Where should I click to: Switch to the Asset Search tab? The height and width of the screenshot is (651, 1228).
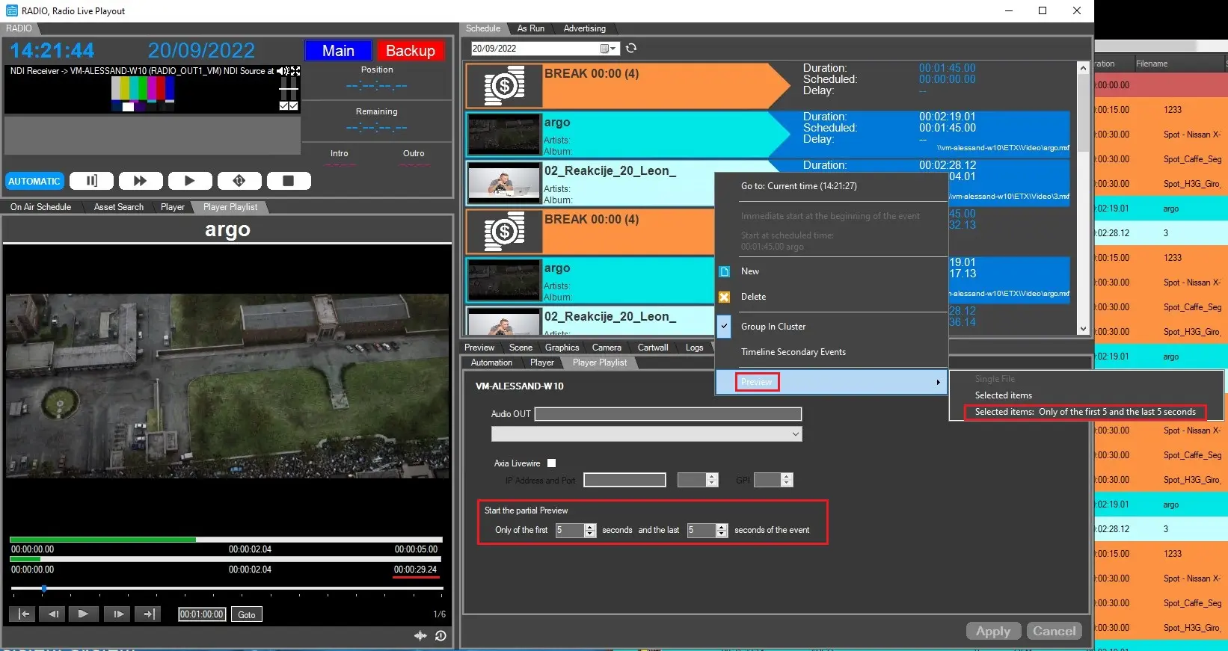tap(118, 207)
